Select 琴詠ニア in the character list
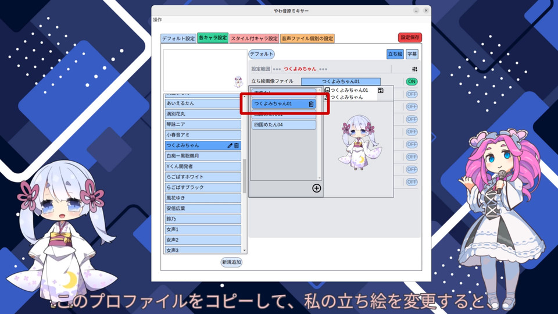 203,124
